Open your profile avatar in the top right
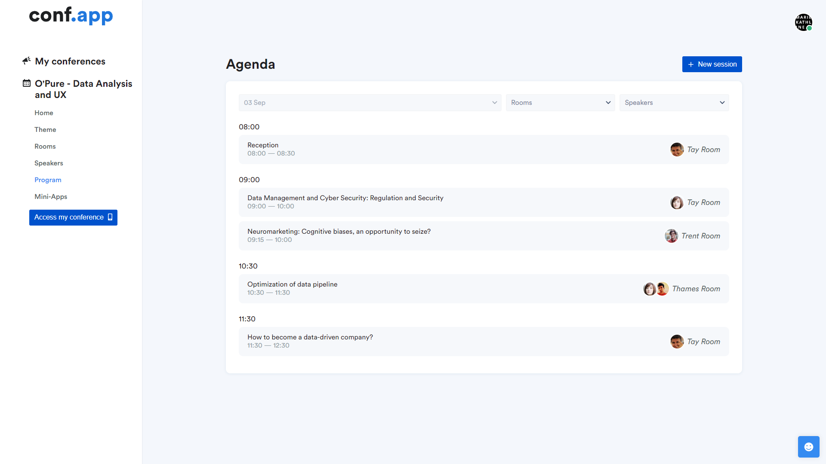Viewport: 826px width, 464px height. (803, 22)
